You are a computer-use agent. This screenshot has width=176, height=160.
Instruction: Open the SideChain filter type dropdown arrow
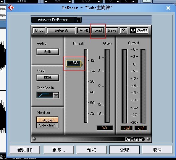[x=56, y=95]
